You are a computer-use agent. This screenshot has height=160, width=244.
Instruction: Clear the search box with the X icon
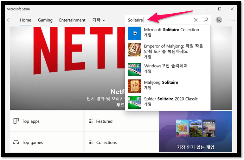tap(196, 20)
